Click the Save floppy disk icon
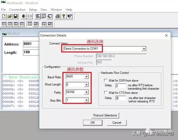Image resolution: width=178 pixels, height=140 pixels. pyautogui.click(x=16, y=16)
